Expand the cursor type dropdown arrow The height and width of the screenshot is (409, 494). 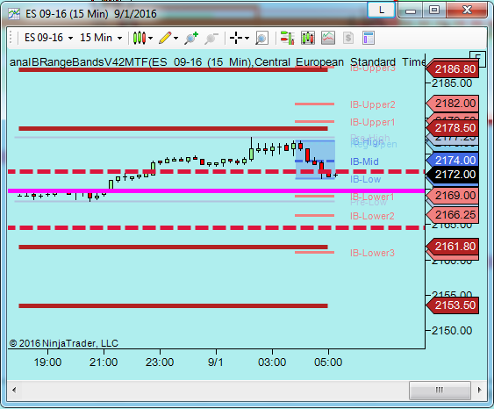click(247, 39)
